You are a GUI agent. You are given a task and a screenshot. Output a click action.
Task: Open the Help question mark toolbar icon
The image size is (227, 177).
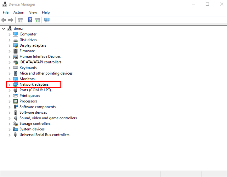click(x=30, y=20)
